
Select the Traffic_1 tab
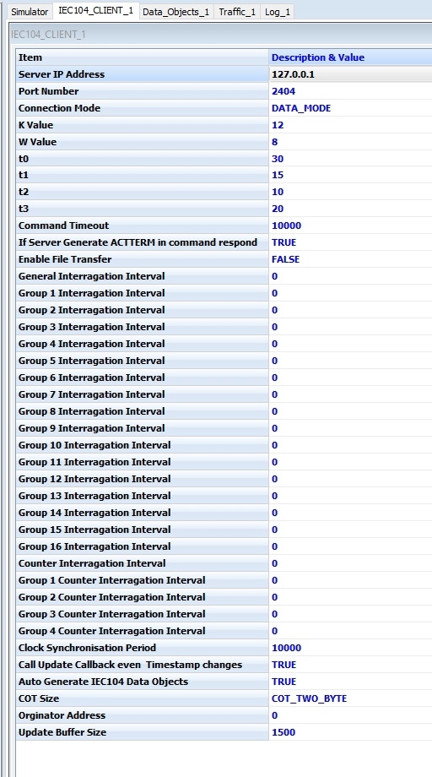pyautogui.click(x=237, y=12)
